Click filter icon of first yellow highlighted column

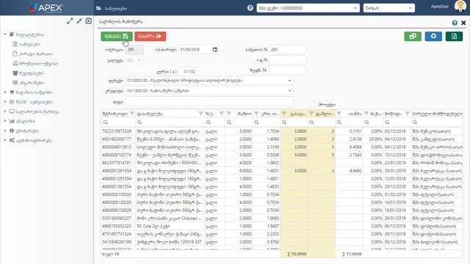coord(284,114)
